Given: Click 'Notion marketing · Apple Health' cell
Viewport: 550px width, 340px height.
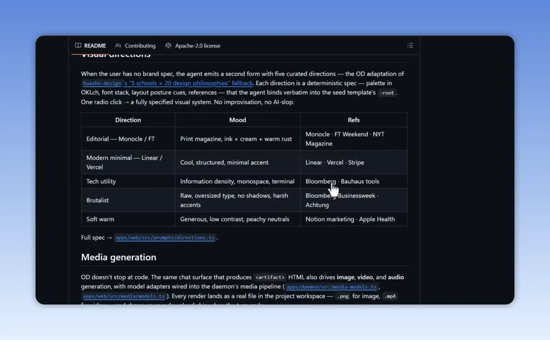Looking at the screenshot, I should pos(354,219).
